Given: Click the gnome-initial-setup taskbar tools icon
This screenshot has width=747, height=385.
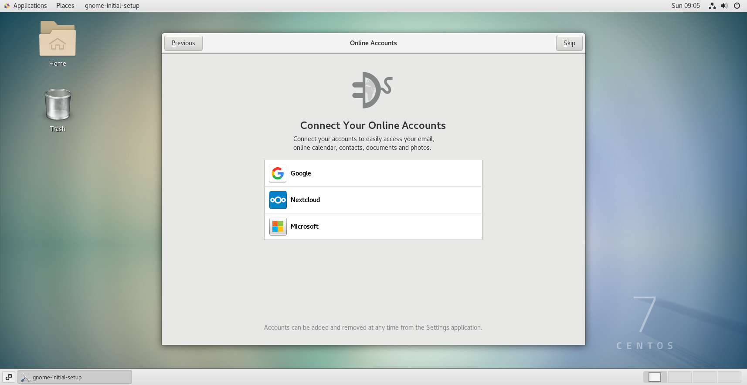Looking at the screenshot, I should click(26, 377).
